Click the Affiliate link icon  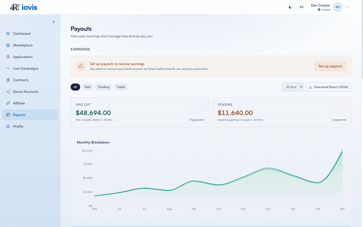pyautogui.click(x=8, y=103)
